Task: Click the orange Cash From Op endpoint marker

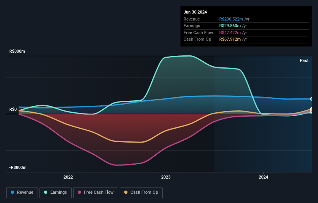Action: point(311,109)
